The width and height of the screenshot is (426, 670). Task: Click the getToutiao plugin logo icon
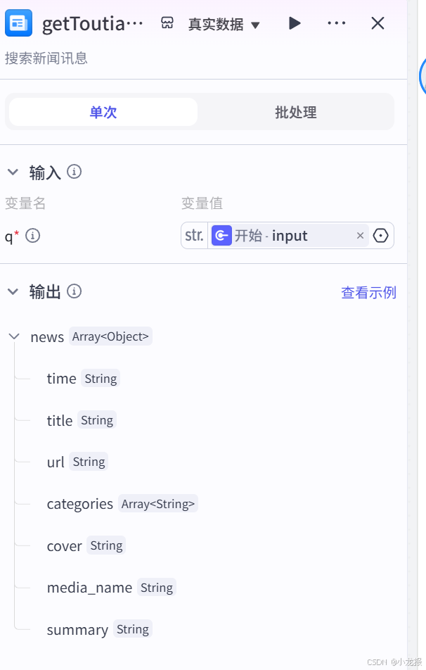coord(18,23)
